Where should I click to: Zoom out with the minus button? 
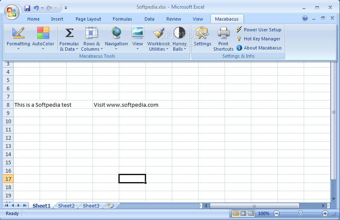coord(276,213)
